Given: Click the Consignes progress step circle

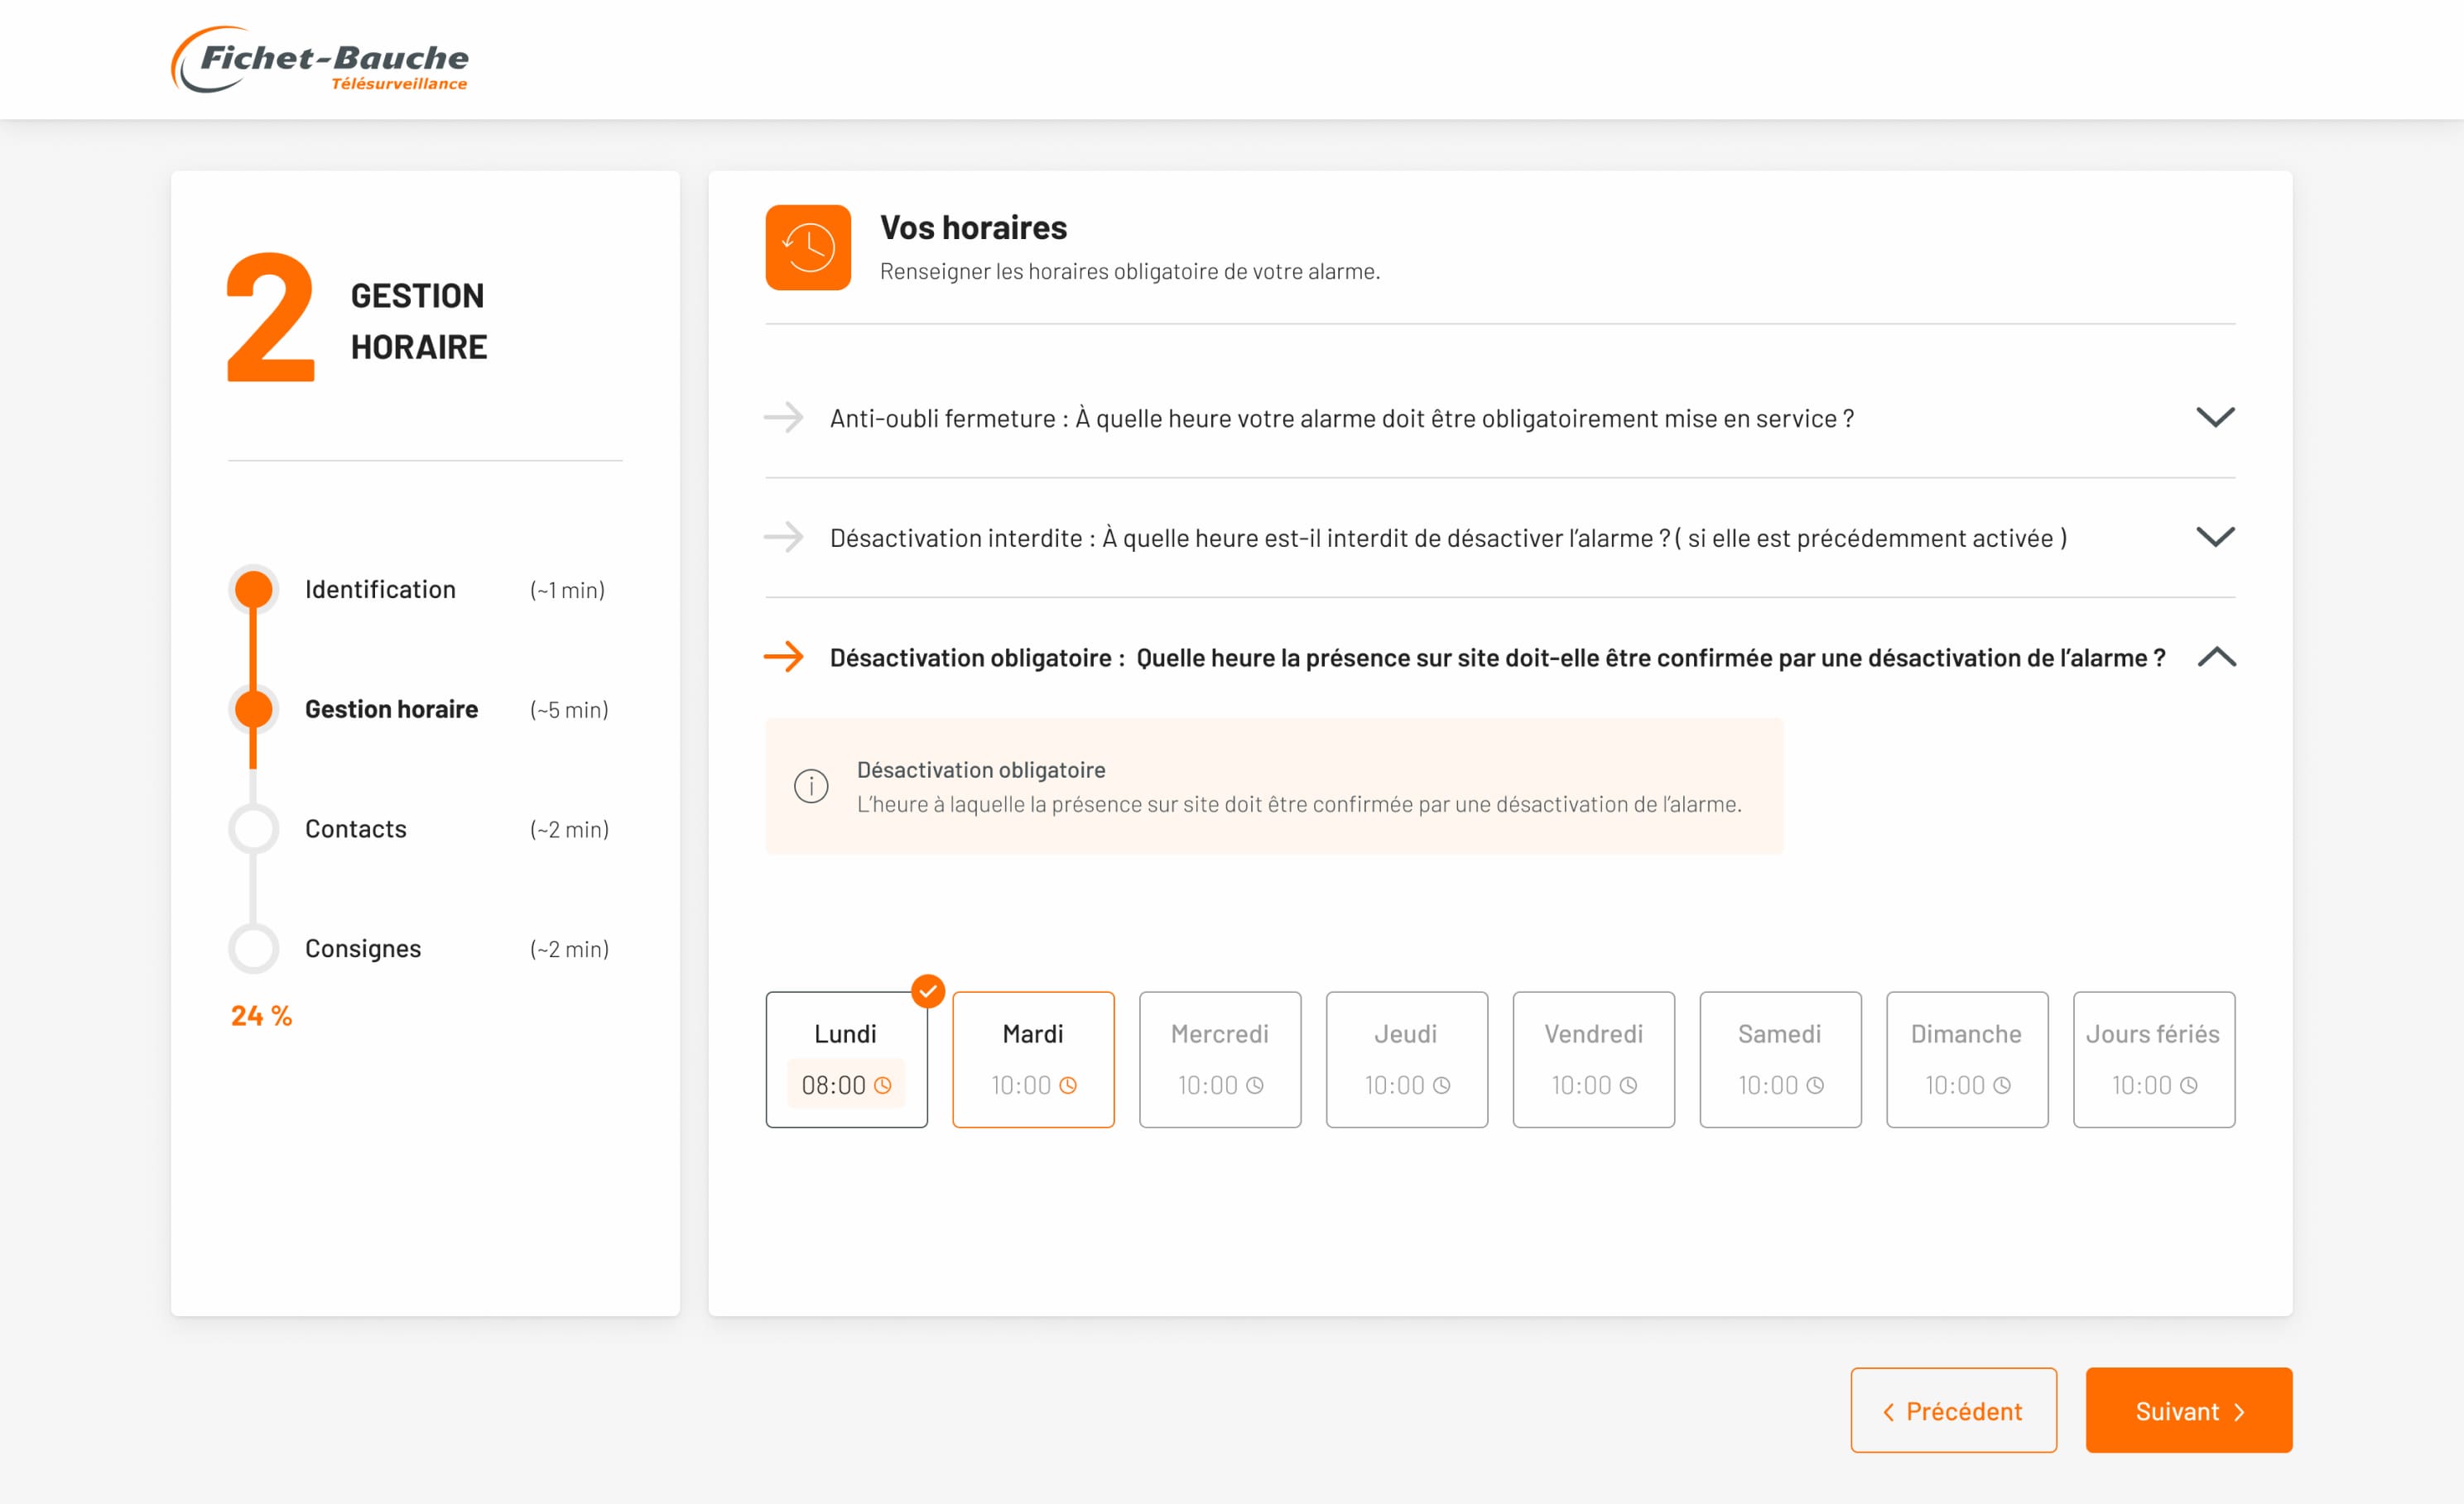Looking at the screenshot, I should 254,948.
